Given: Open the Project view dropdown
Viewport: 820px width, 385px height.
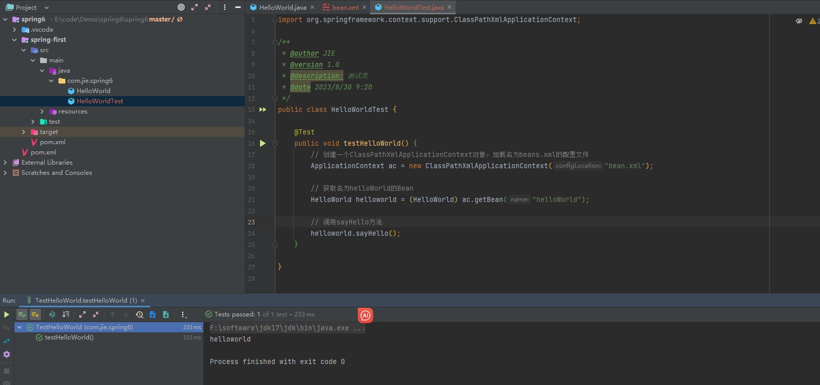Looking at the screenshot, I should click(47, 7).
